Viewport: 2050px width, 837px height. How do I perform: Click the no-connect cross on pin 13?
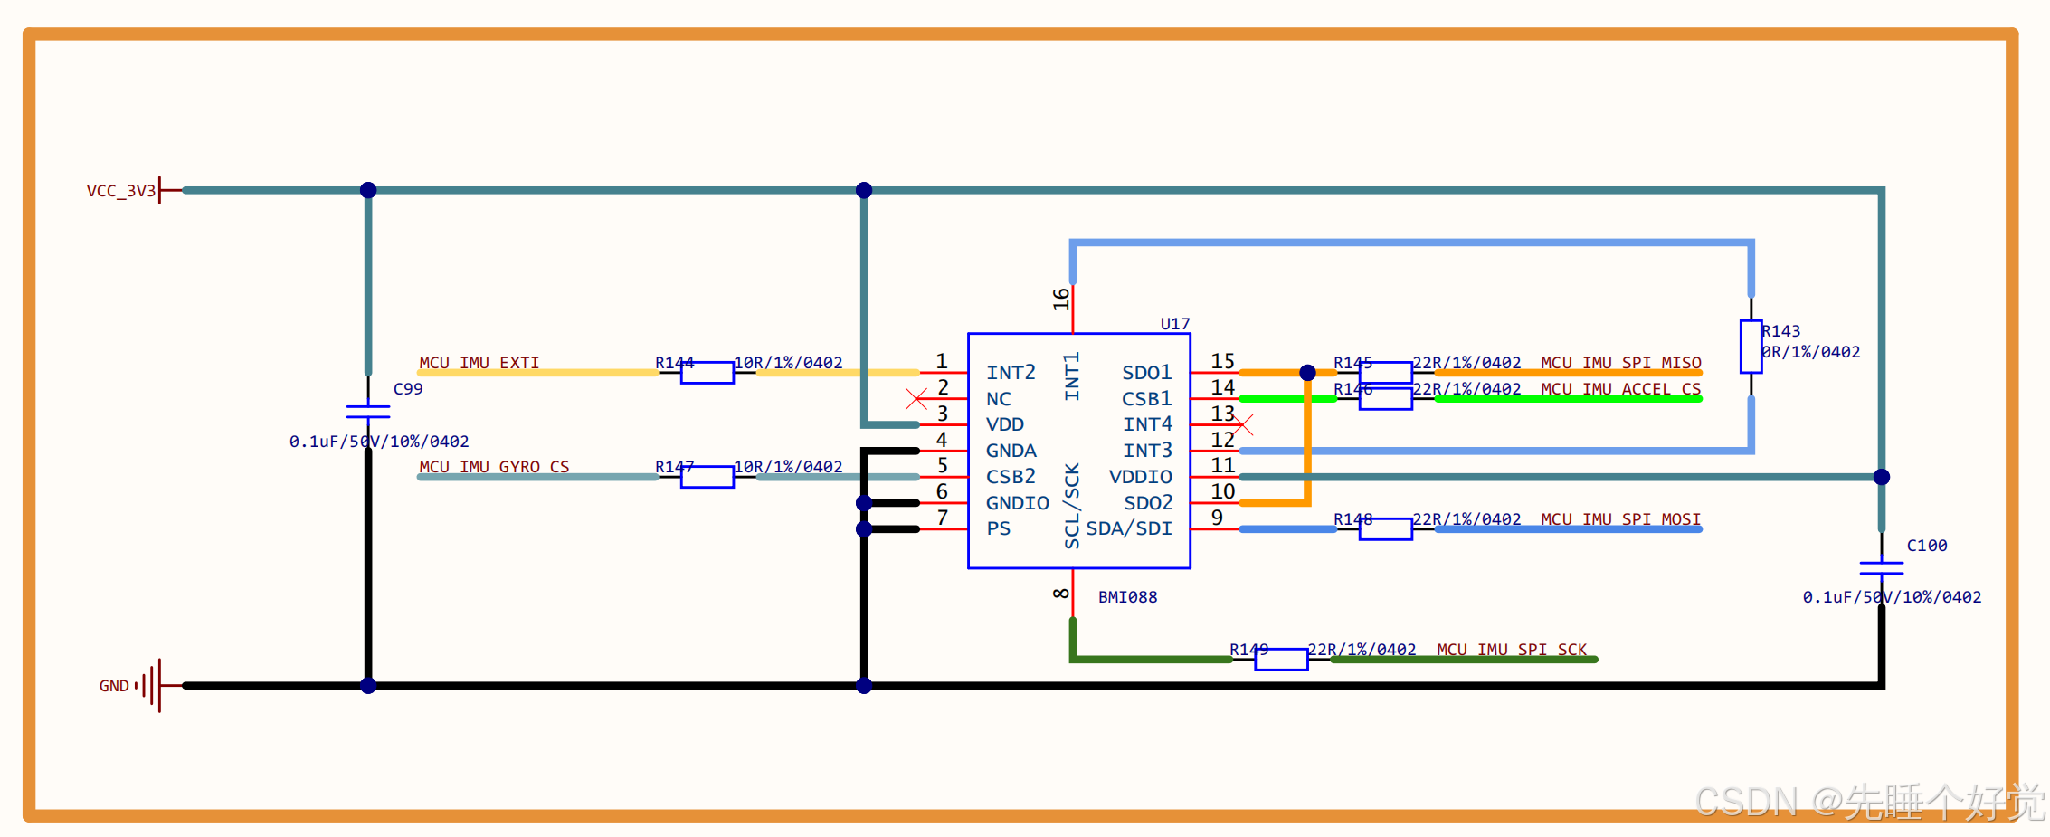pyautogui.click(x=1243, y=424)
